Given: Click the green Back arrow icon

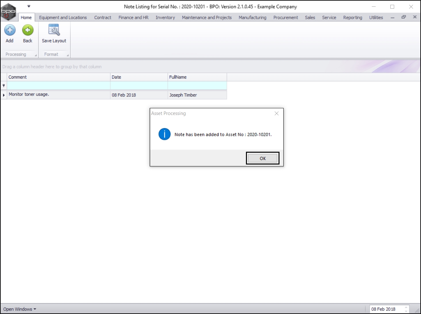Looking at the screenshot, I should (28, 30).
